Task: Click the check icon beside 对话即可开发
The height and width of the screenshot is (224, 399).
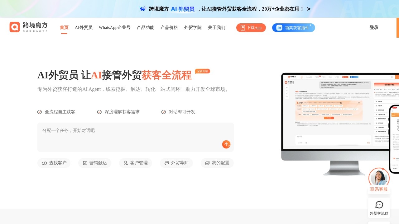Action: [x=164, y=112]
